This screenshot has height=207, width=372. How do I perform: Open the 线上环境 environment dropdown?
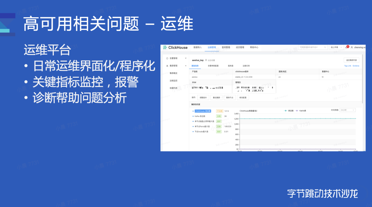(337, 47)
